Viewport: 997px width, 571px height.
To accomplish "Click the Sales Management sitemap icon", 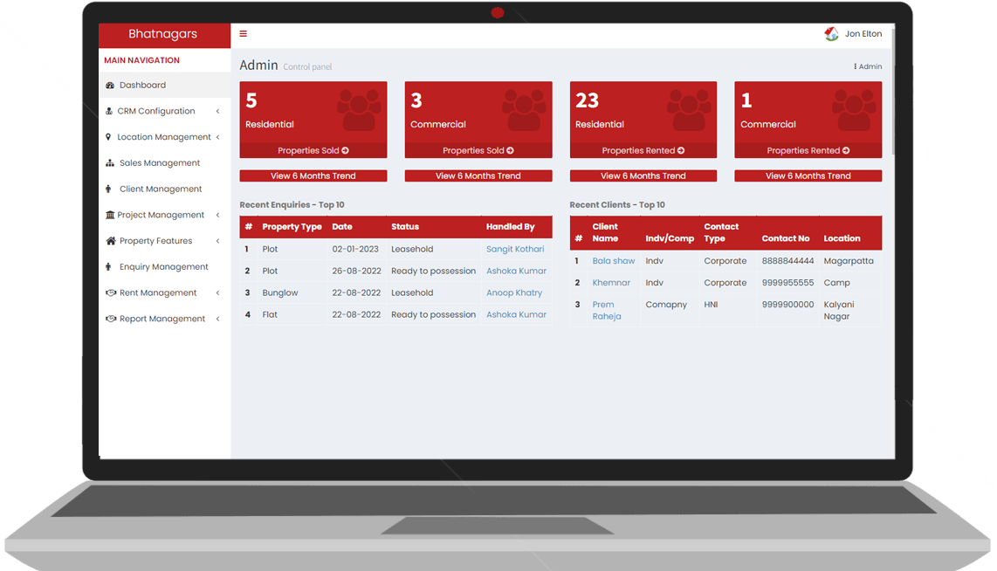I will coord(110,163).
